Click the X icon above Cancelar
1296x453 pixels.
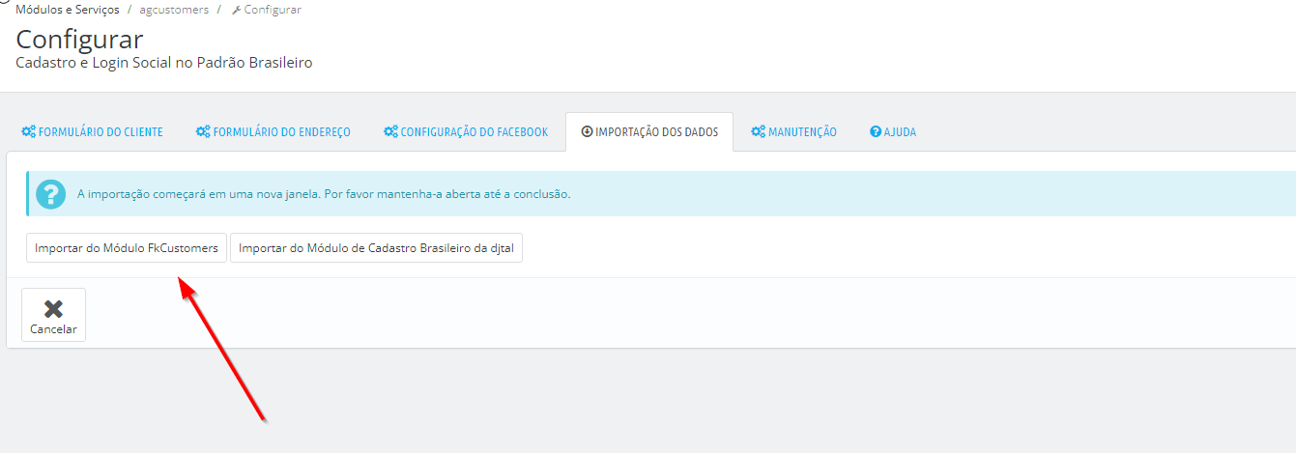click(x=53, y=309)
